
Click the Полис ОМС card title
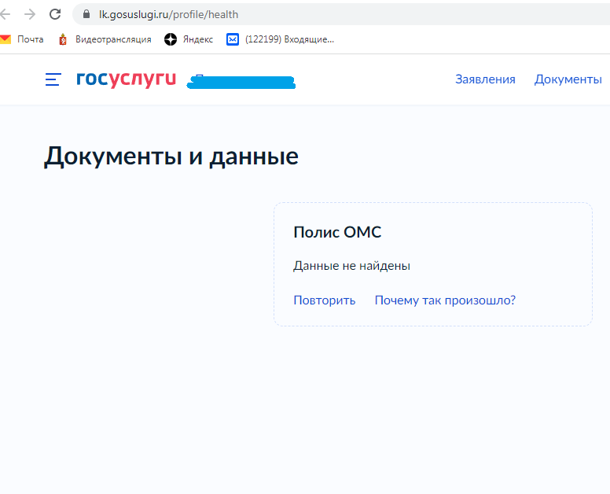pyautogui.click(x=337, y=232)
